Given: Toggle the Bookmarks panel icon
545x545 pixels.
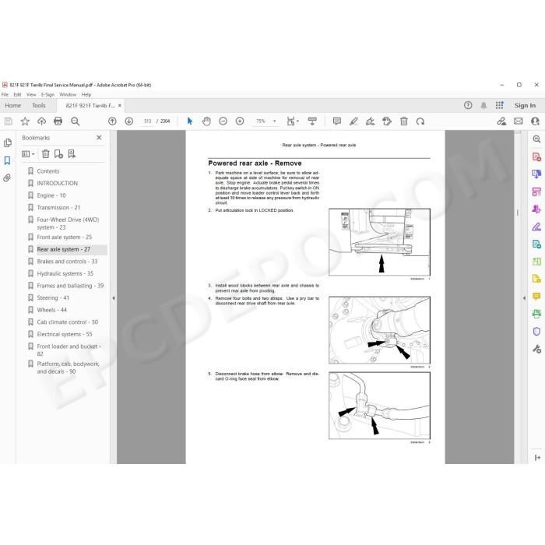Looking at the screenshot, I should click(x=7, y=160).
